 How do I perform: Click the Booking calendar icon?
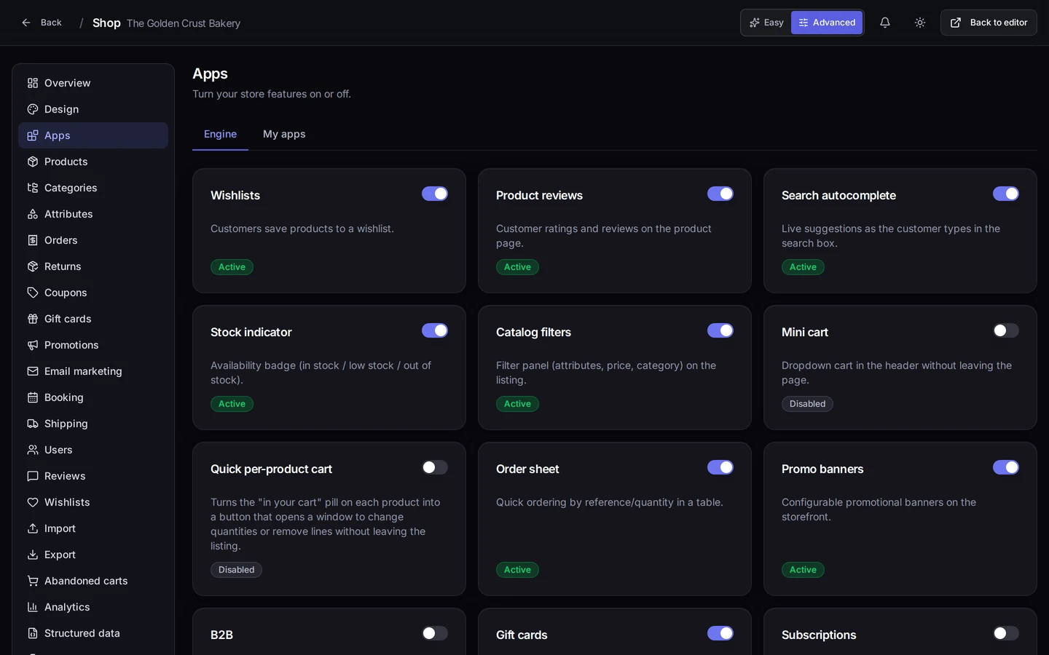(x=33, y=397)
